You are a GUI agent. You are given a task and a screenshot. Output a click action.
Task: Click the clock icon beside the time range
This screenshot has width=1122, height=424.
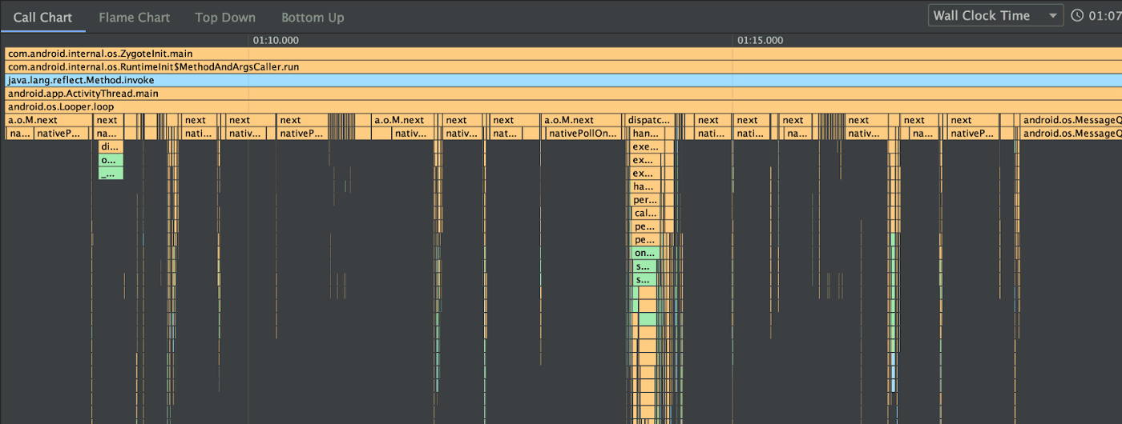pos(1077,16)
